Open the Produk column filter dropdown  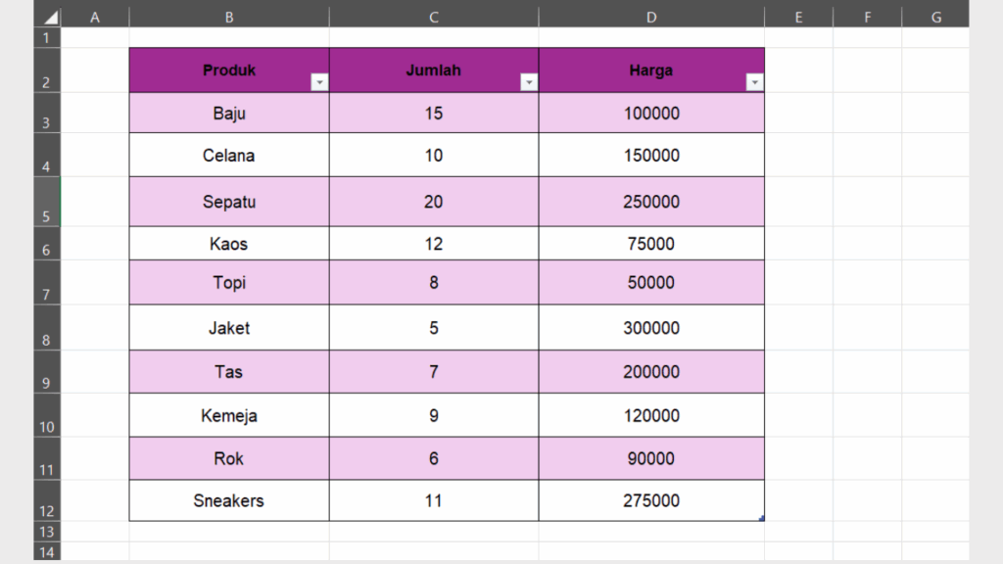point(319,82)
